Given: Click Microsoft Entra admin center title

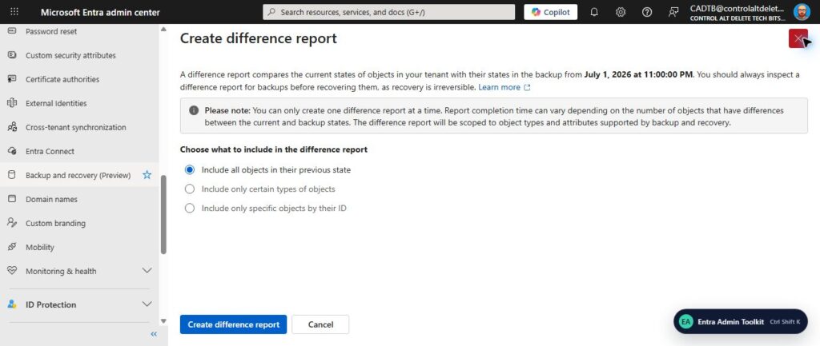Looking at the screenshot, I should point(100,12).
